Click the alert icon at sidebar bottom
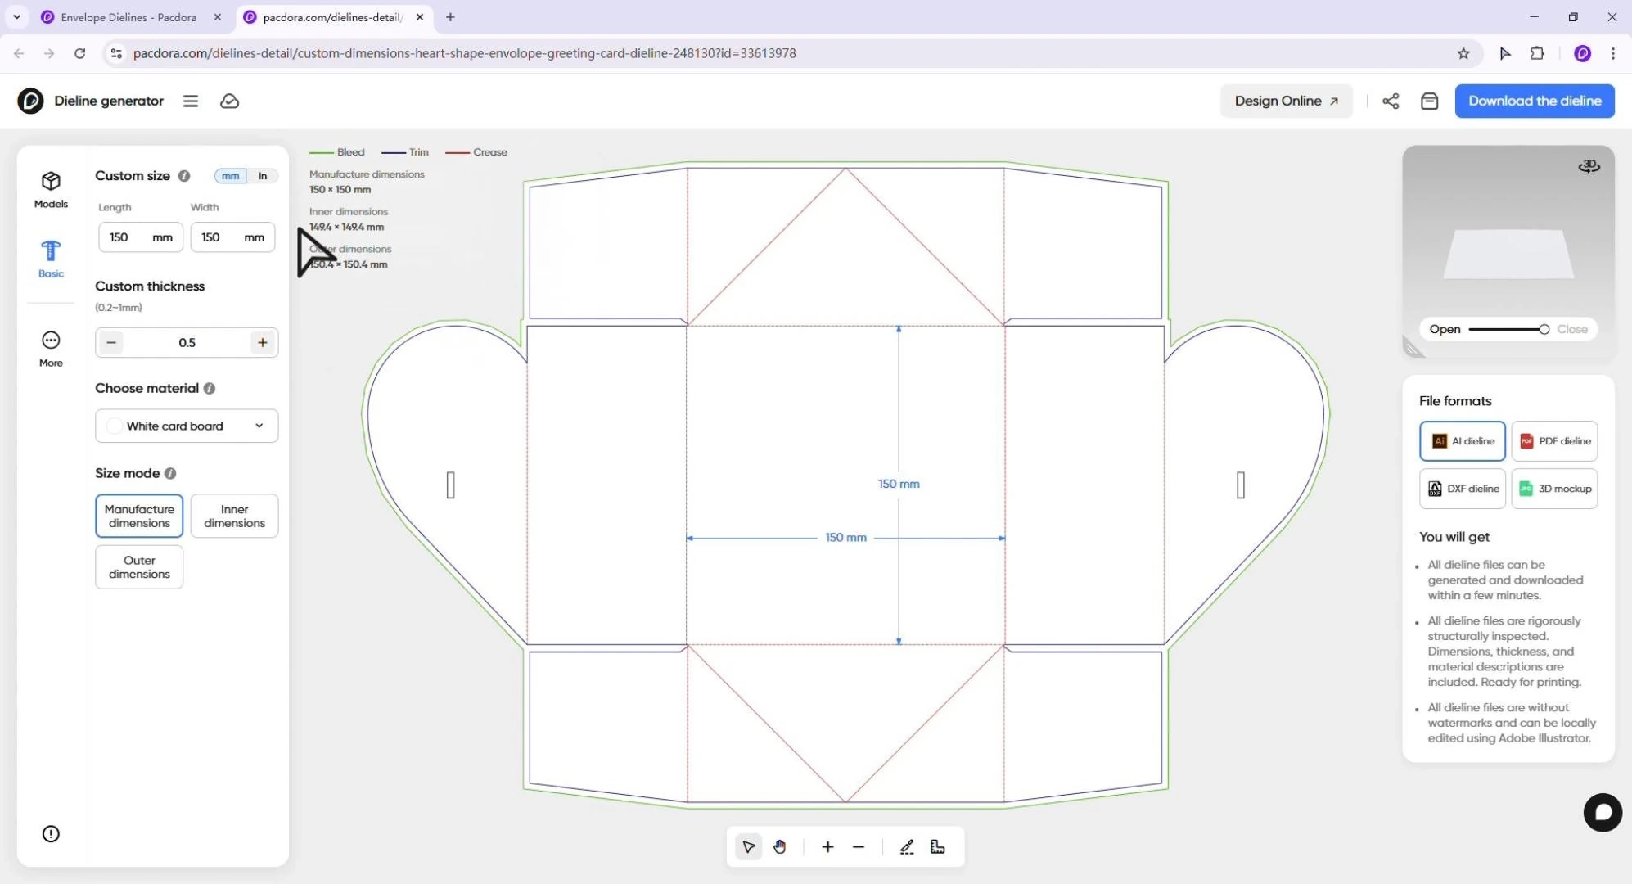 pyautogui.click(x=51, y=834)
